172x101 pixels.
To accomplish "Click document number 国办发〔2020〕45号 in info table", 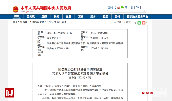I will pyautogui.click(x=58, y=48).
